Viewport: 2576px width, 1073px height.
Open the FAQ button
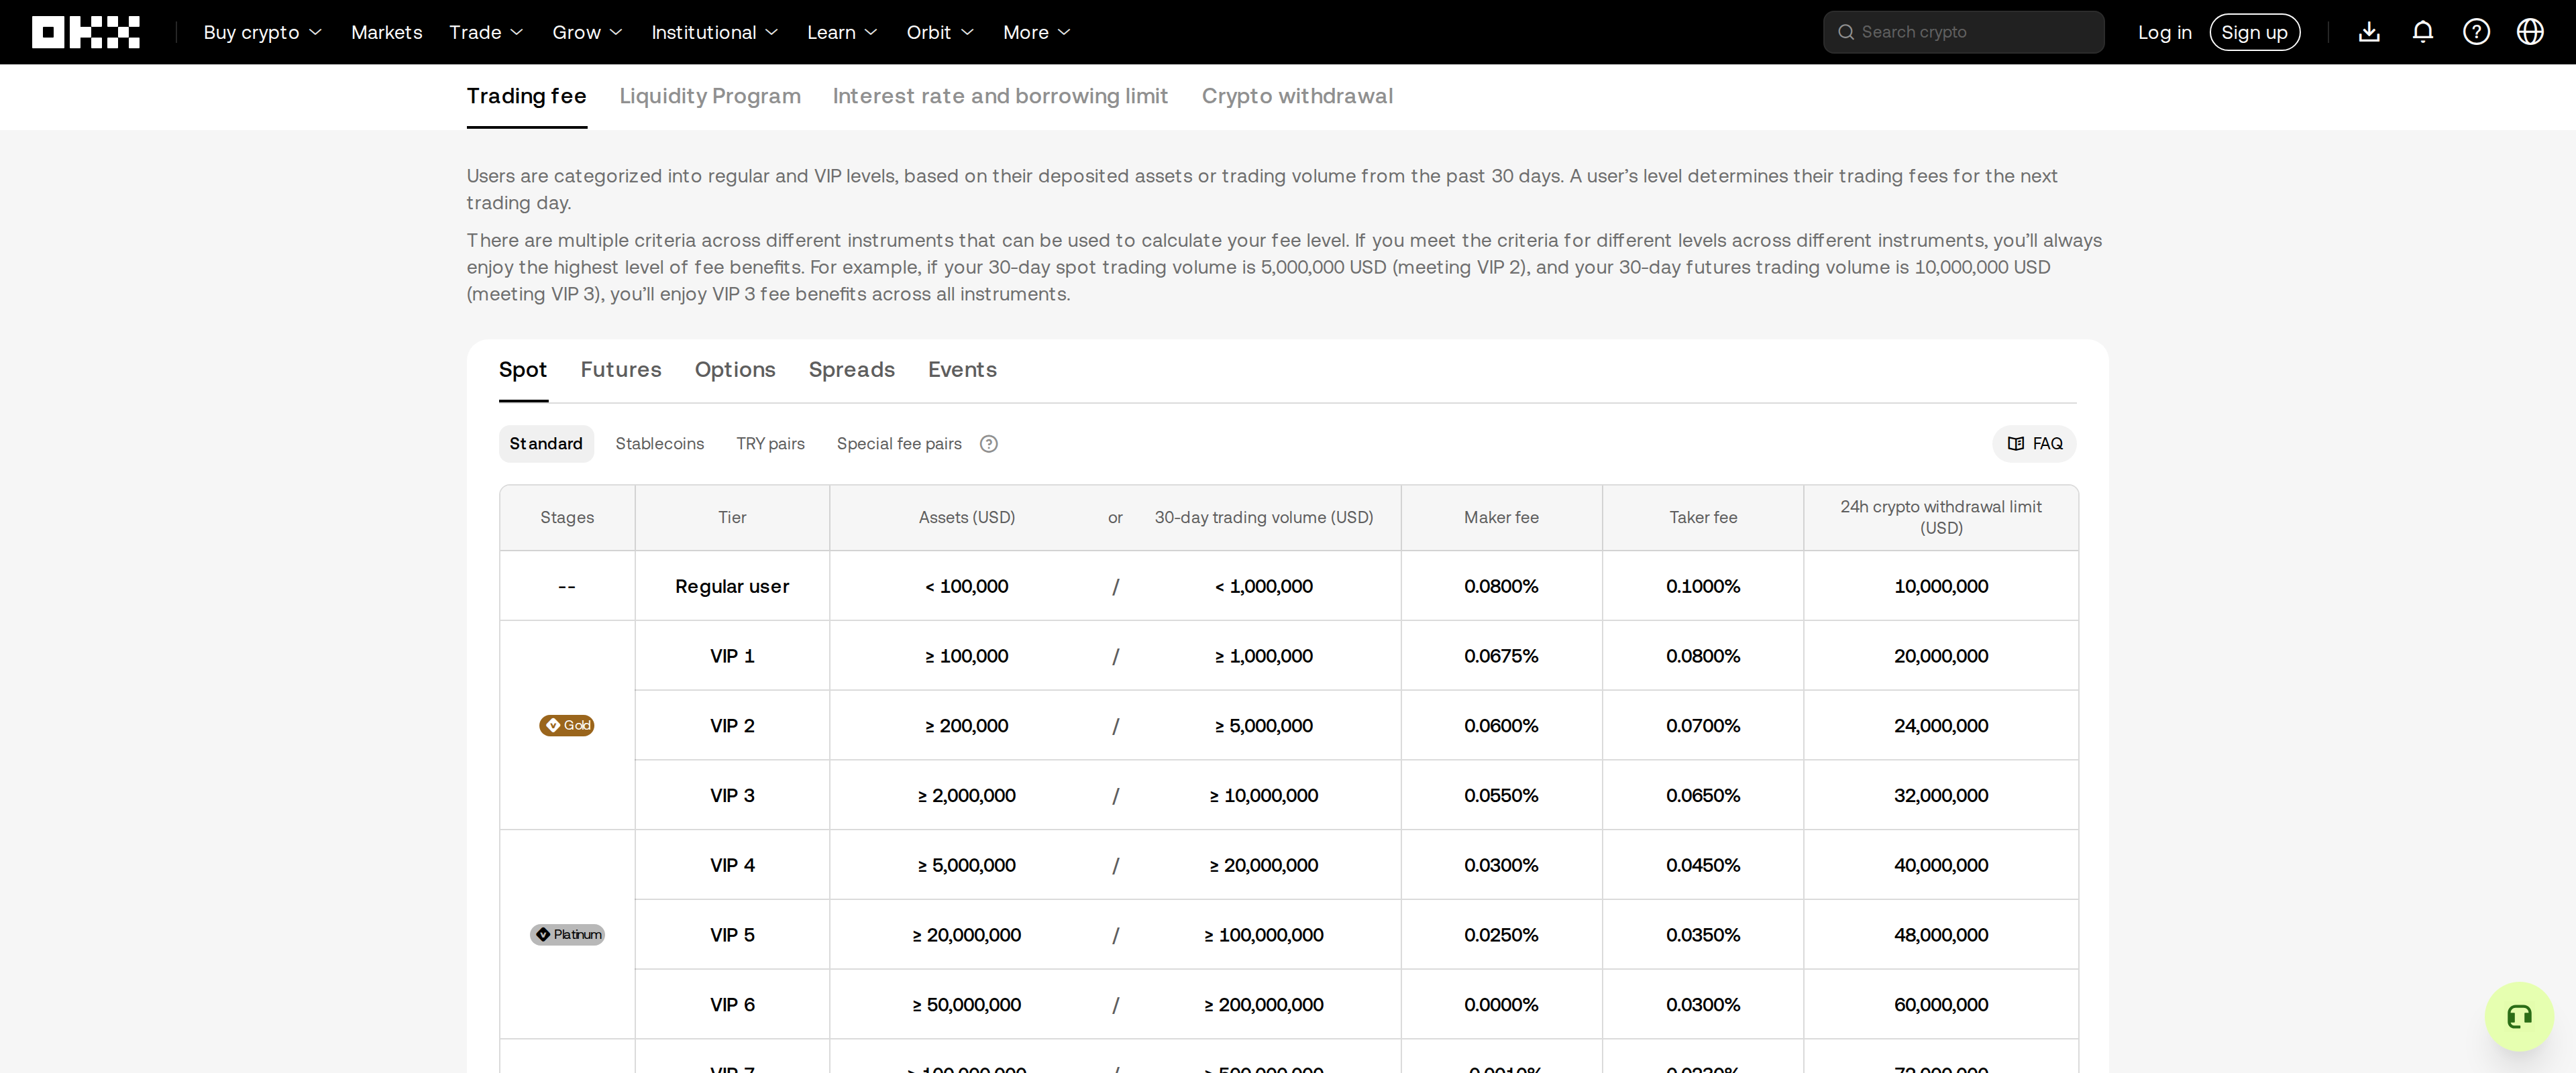(x=2034, y=444)
